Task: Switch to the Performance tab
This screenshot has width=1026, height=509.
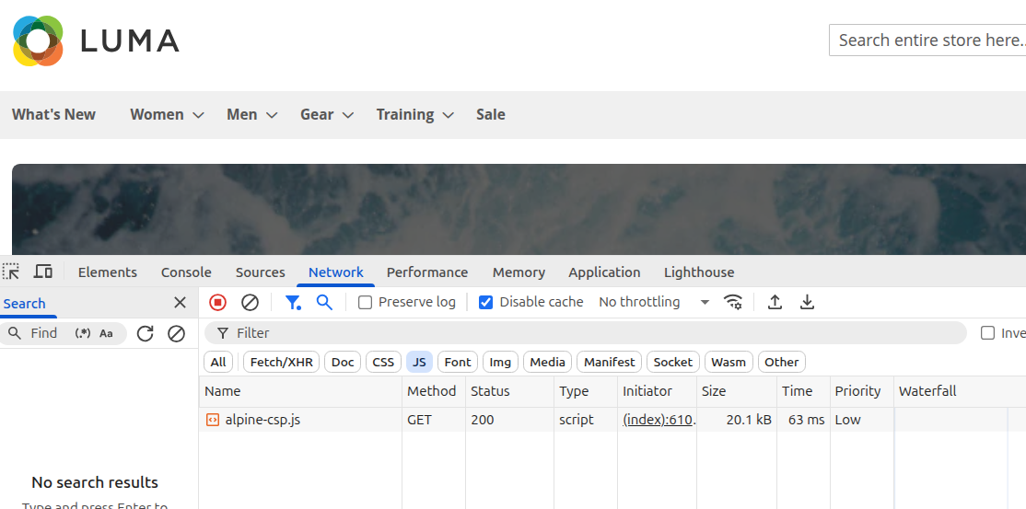Action: 427,272
